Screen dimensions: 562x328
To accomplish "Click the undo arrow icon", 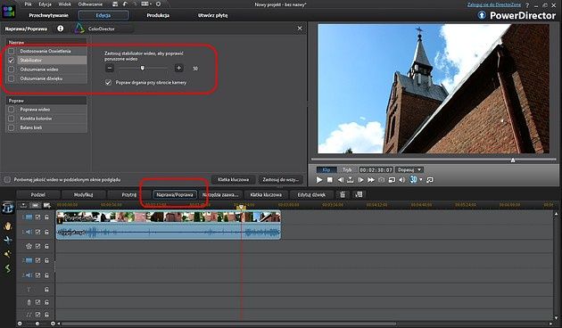I will (125, 4).
